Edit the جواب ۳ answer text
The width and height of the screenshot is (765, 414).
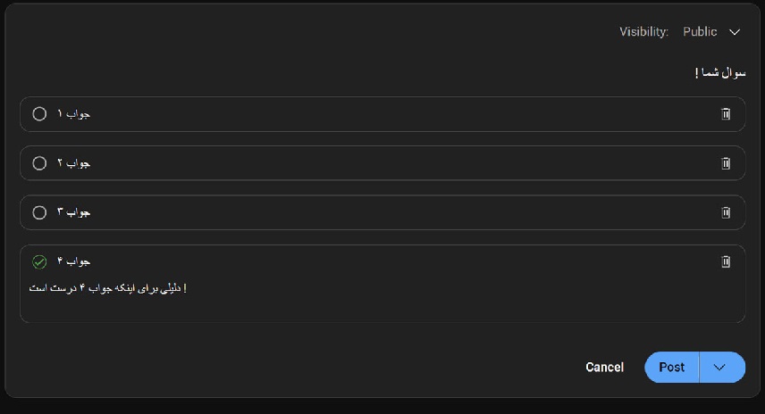(73, 212)
